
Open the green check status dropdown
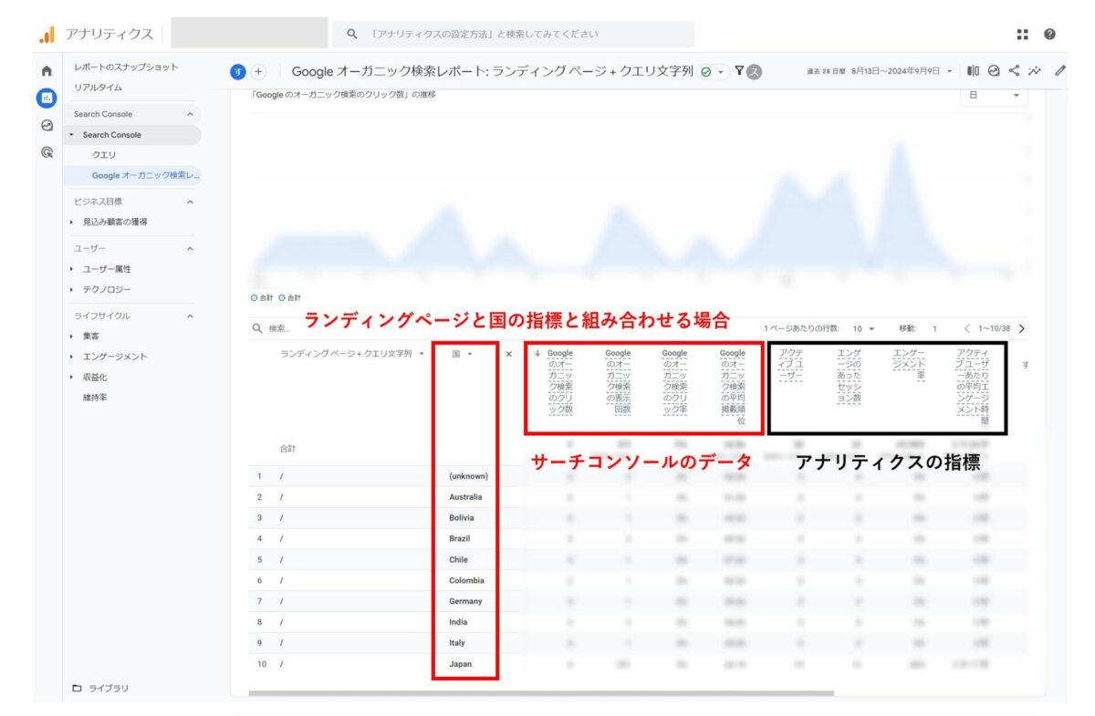(x=713, y=71)
